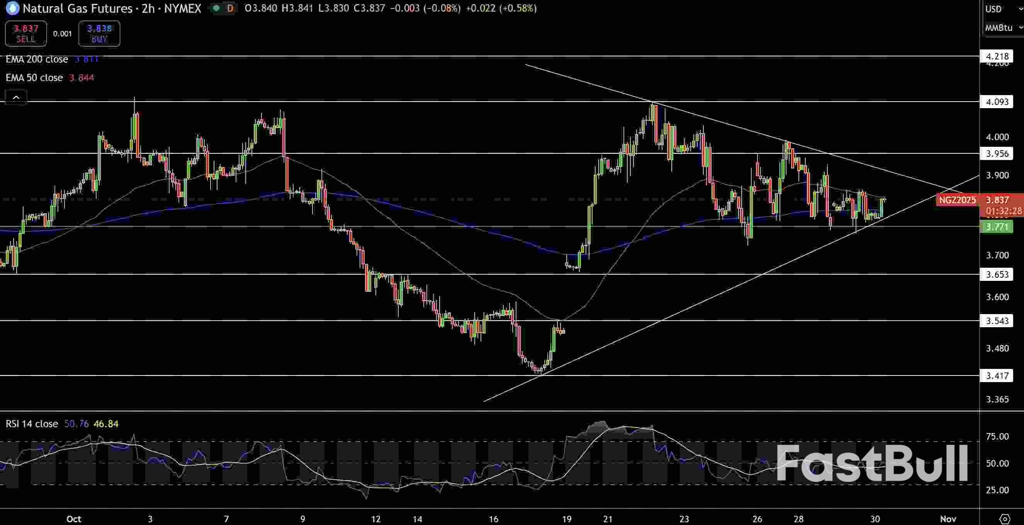Click the 4.093 resistance level price tag
Screen dimensions: 1024x525
tap(997, 102)
